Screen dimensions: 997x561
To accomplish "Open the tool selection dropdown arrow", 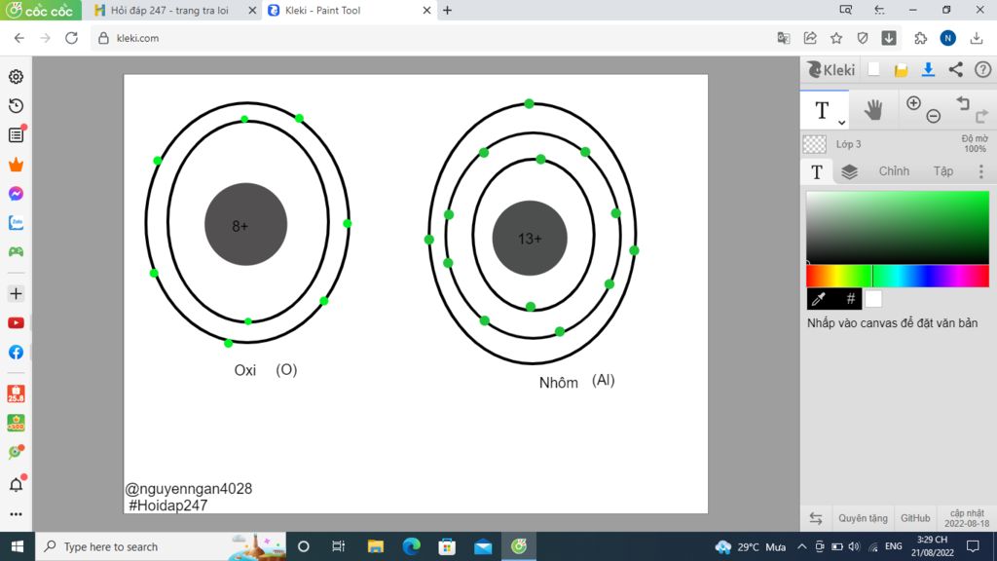I will click(x=842, y=122).
